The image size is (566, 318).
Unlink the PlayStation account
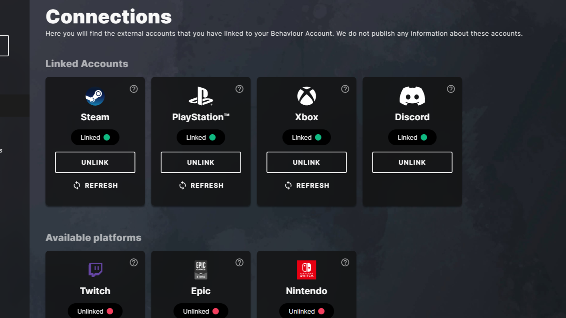pyautogui.click(x=201, y=162)
